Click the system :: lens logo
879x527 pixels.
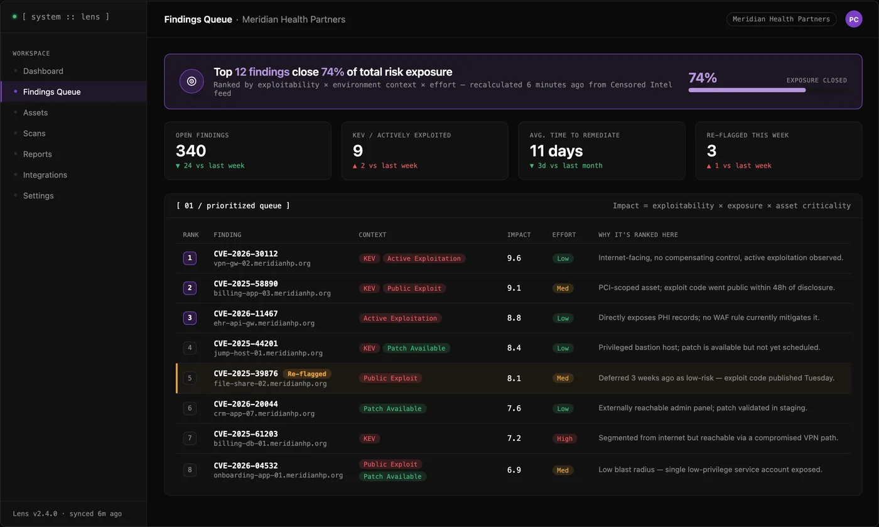pyautogui.click(x=61, y=16)
